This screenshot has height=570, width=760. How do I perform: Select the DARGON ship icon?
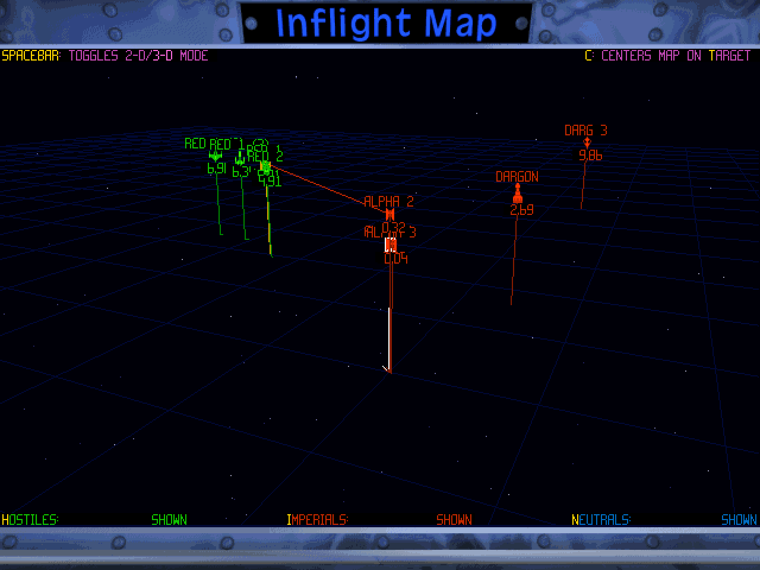point(517,194)
